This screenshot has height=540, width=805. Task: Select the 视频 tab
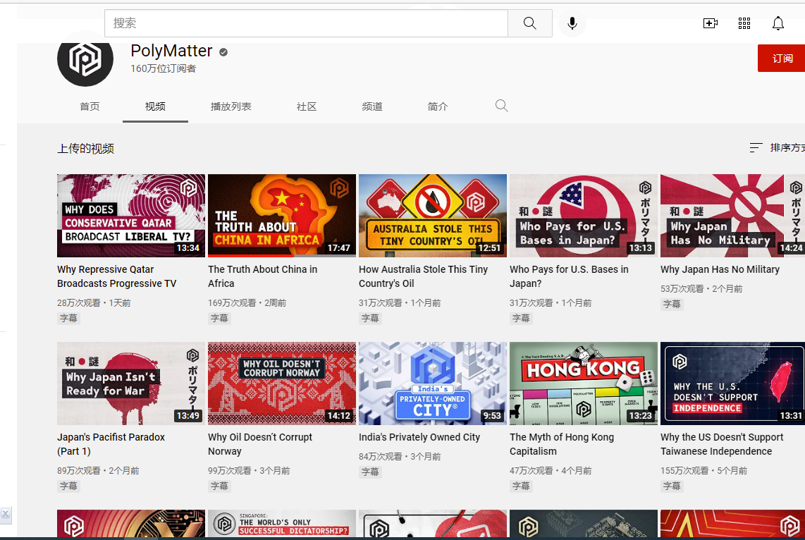point(155,106)
